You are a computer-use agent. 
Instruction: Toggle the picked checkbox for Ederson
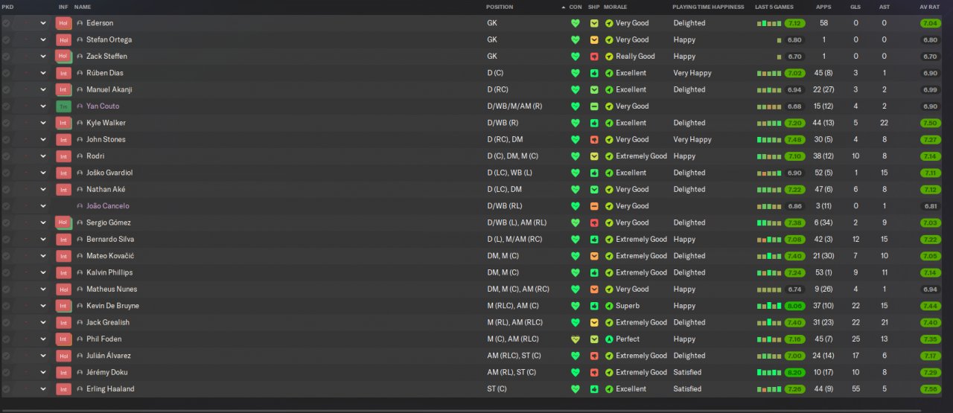6,23
